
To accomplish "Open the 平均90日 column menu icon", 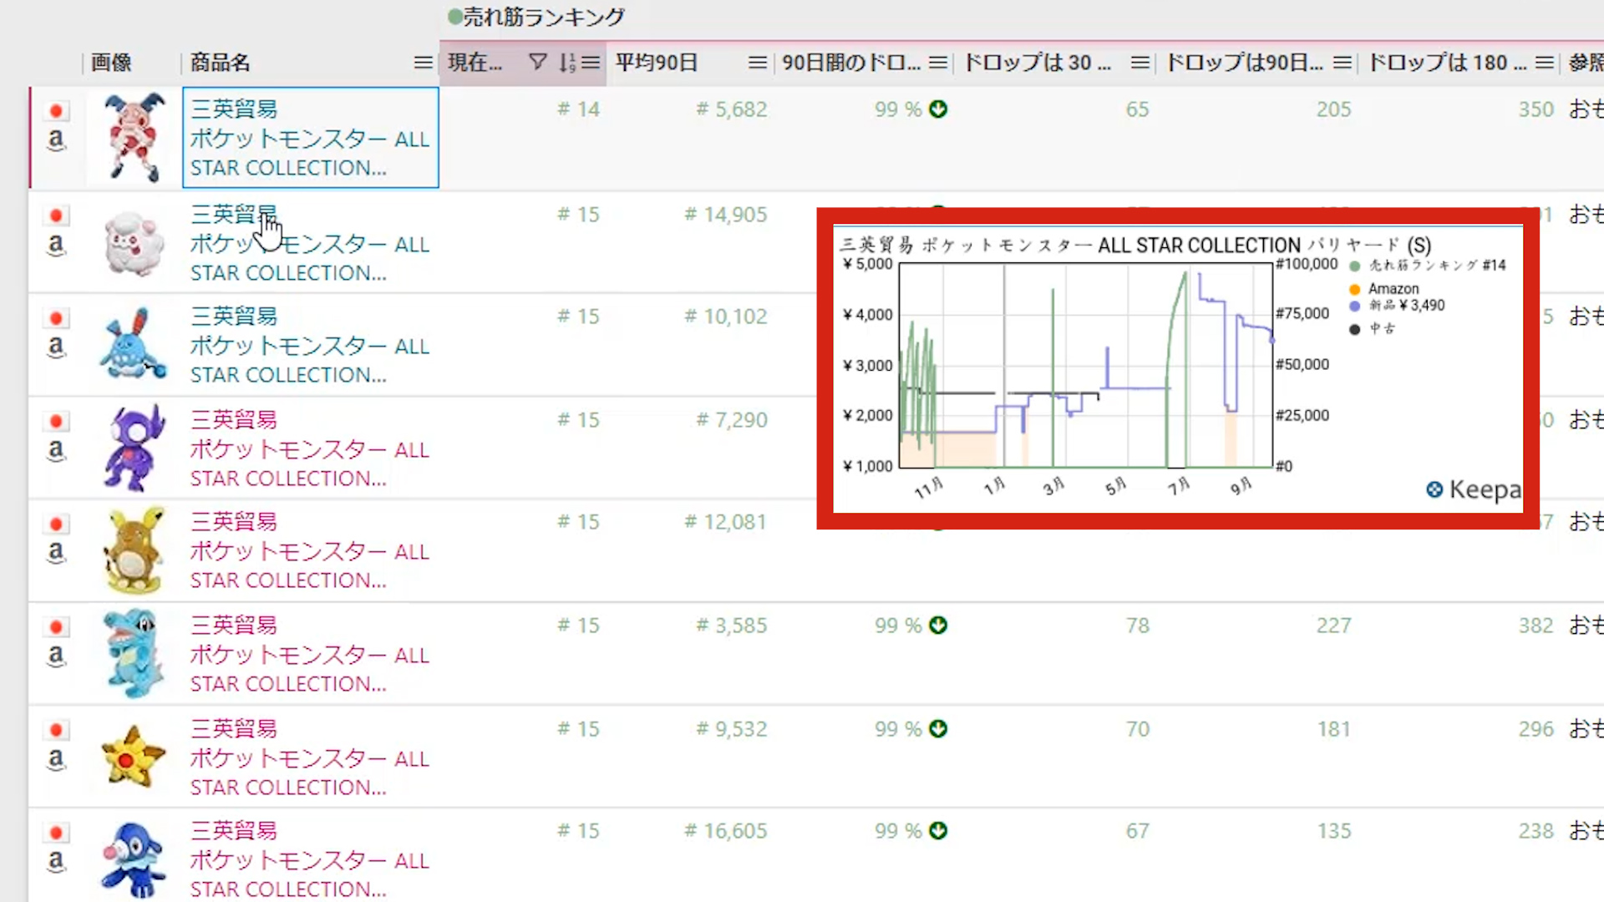I will pos(757,62).
